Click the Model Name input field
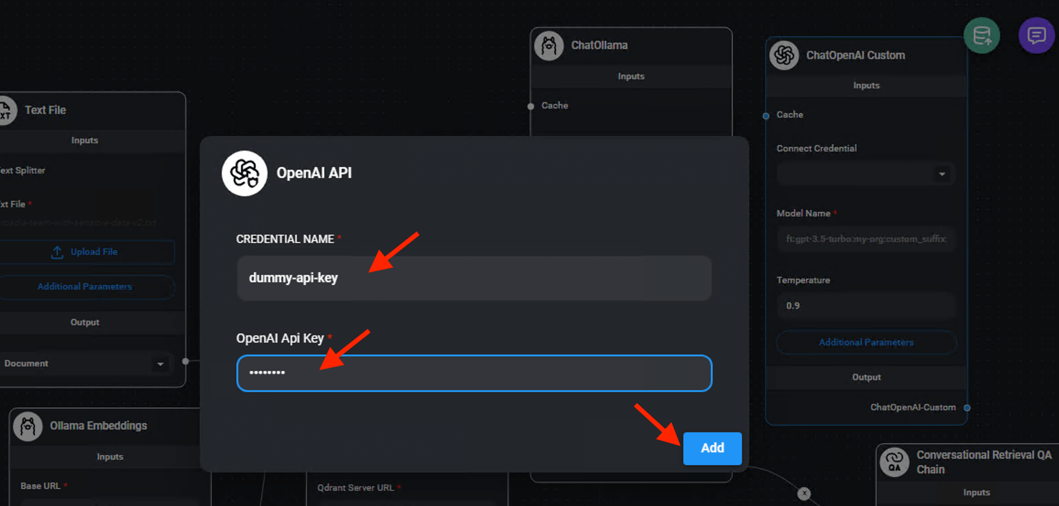This screenshot has height=506, width=1059. coord(865,239)
